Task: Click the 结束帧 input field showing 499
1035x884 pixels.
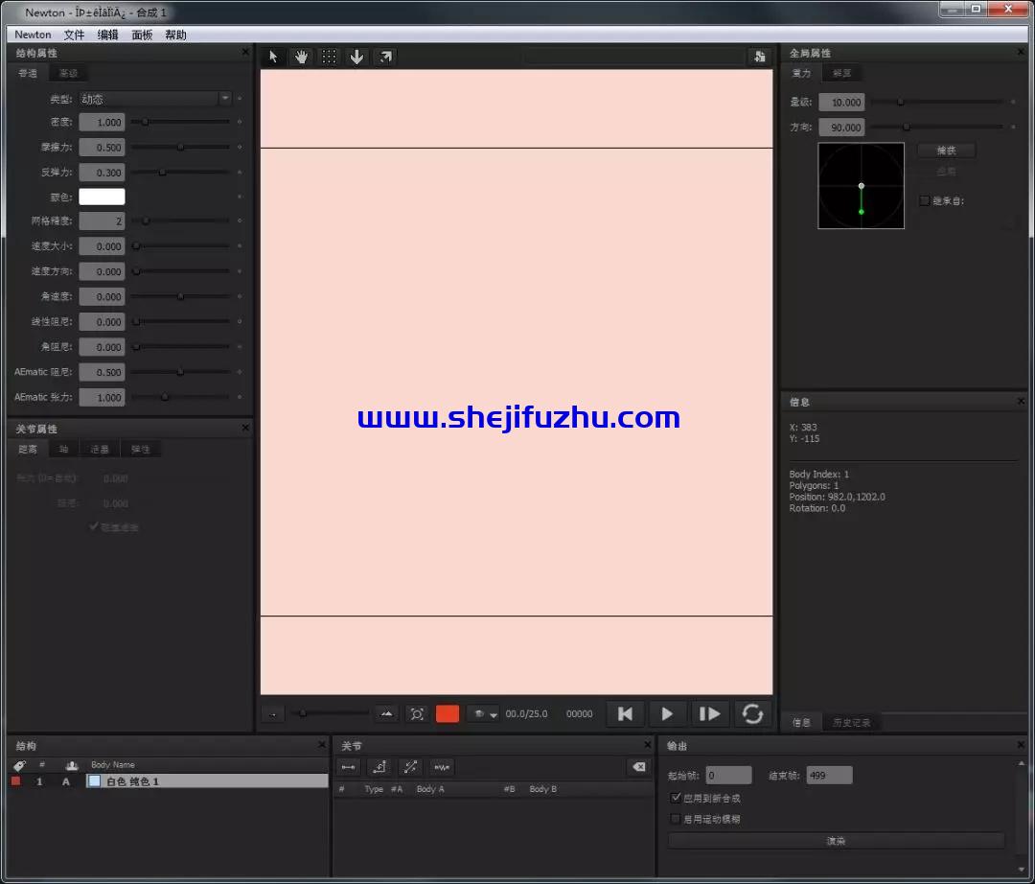Action: [x=829, y=775]
